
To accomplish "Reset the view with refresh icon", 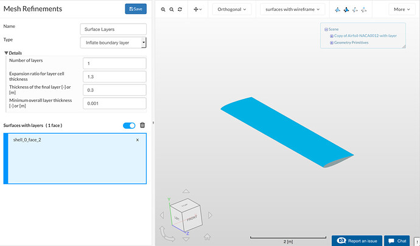I will (x=180, y=9).
